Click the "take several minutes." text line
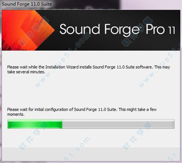The width and height of the screenshot is (182, 163). pyautogui.click(x=26, y=72)
